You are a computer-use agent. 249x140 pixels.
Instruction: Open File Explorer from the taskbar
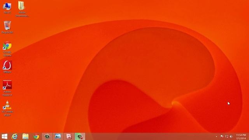pyautogui.click(x=25, y=136)
